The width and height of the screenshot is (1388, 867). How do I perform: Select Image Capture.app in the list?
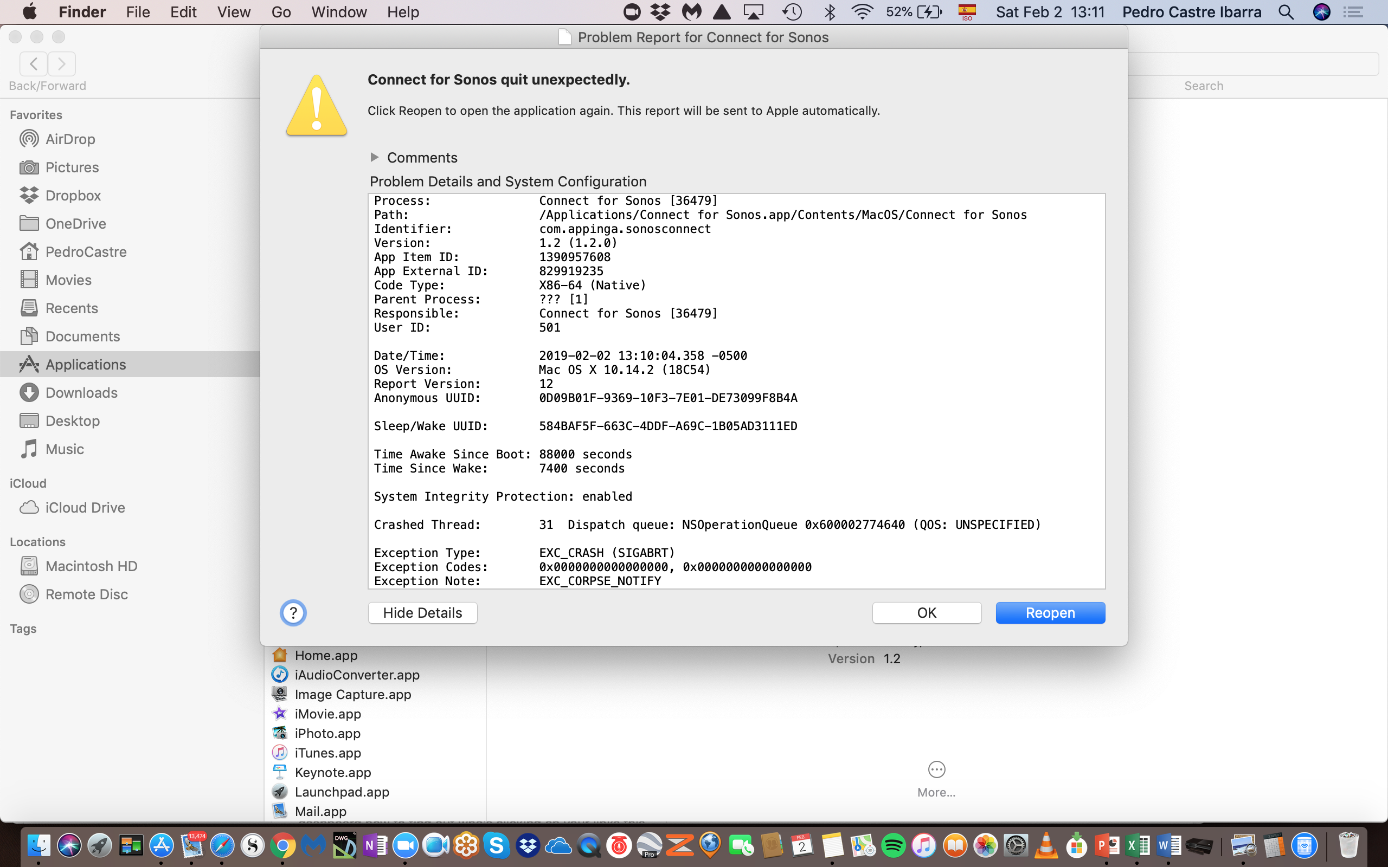pyautogui.click(x=353, y=694)
